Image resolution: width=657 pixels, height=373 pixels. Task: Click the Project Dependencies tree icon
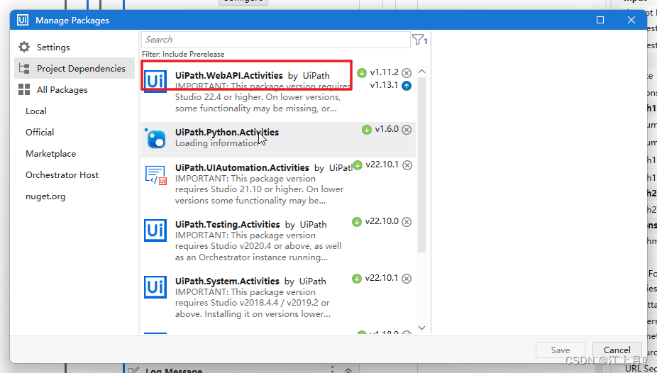point(24,68)
